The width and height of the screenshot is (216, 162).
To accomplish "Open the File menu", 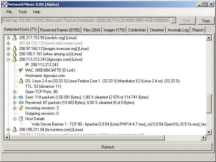I will pyautogui.click(x=9, y=12).
